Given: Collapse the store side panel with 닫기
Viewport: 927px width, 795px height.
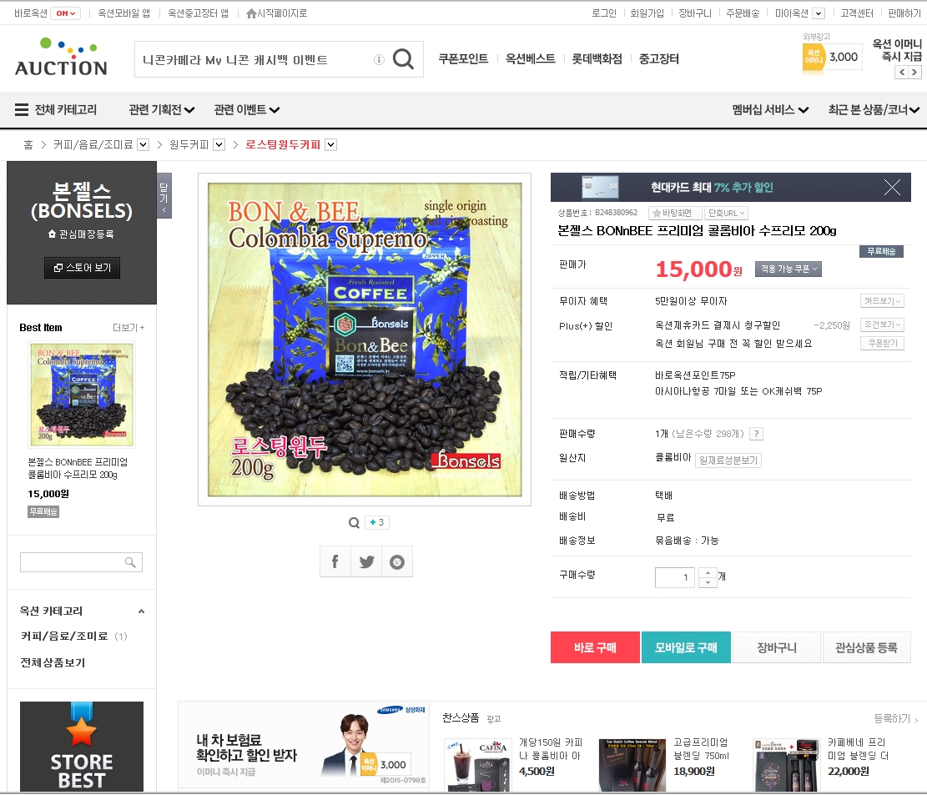Looking at the screenshot, I should click(x=164, y=196).
